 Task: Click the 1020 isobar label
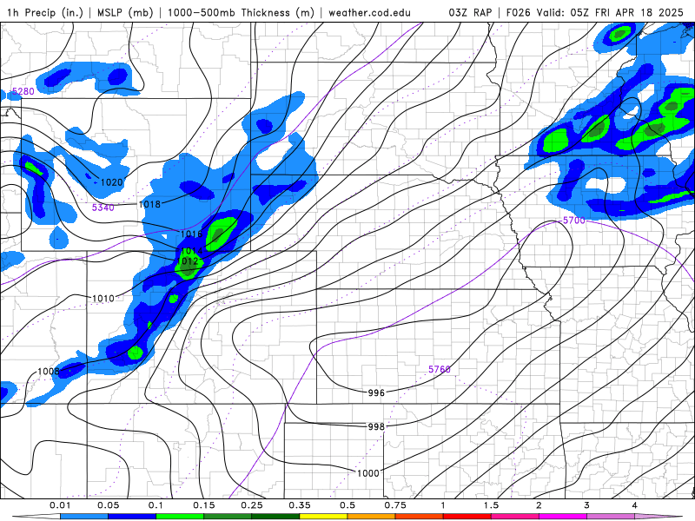pos(111,182)
